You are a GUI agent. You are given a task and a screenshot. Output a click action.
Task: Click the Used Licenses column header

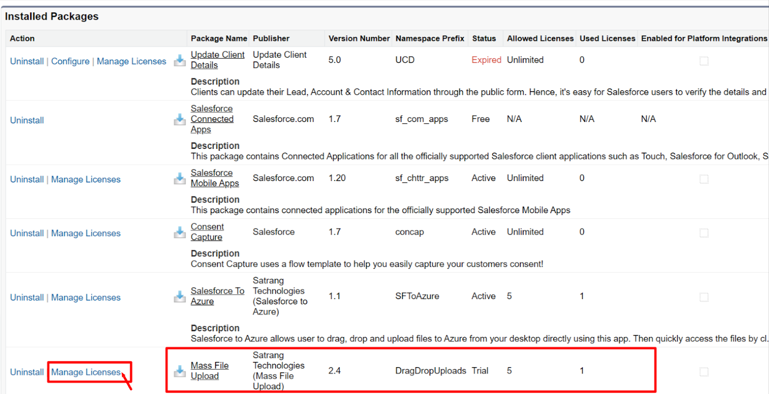(x=608, y=38)
